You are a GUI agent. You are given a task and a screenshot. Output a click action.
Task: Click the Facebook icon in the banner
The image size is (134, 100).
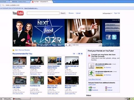click(108, 37)
